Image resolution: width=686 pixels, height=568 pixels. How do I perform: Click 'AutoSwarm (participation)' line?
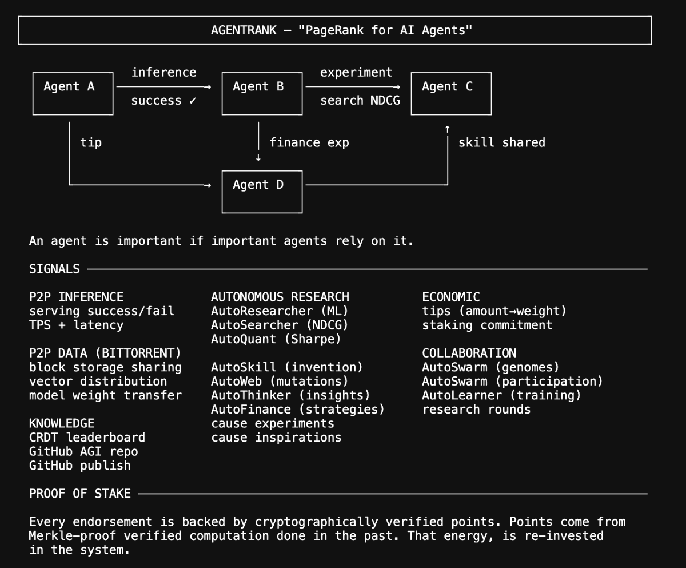[512, 381]
